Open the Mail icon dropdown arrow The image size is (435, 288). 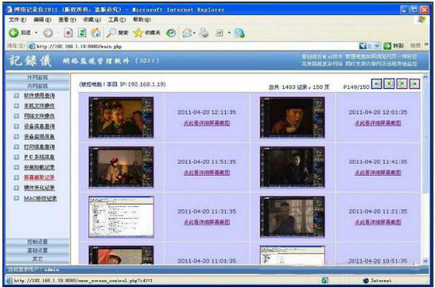coord(194,33)
